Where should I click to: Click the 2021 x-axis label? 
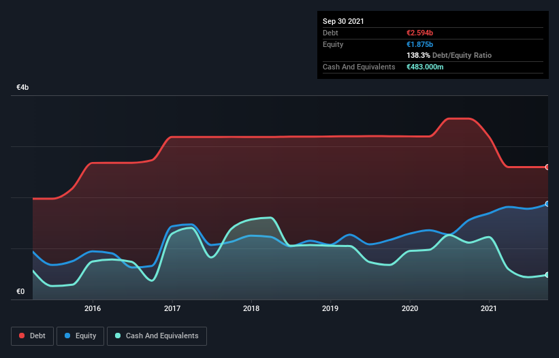click(489, 308)
